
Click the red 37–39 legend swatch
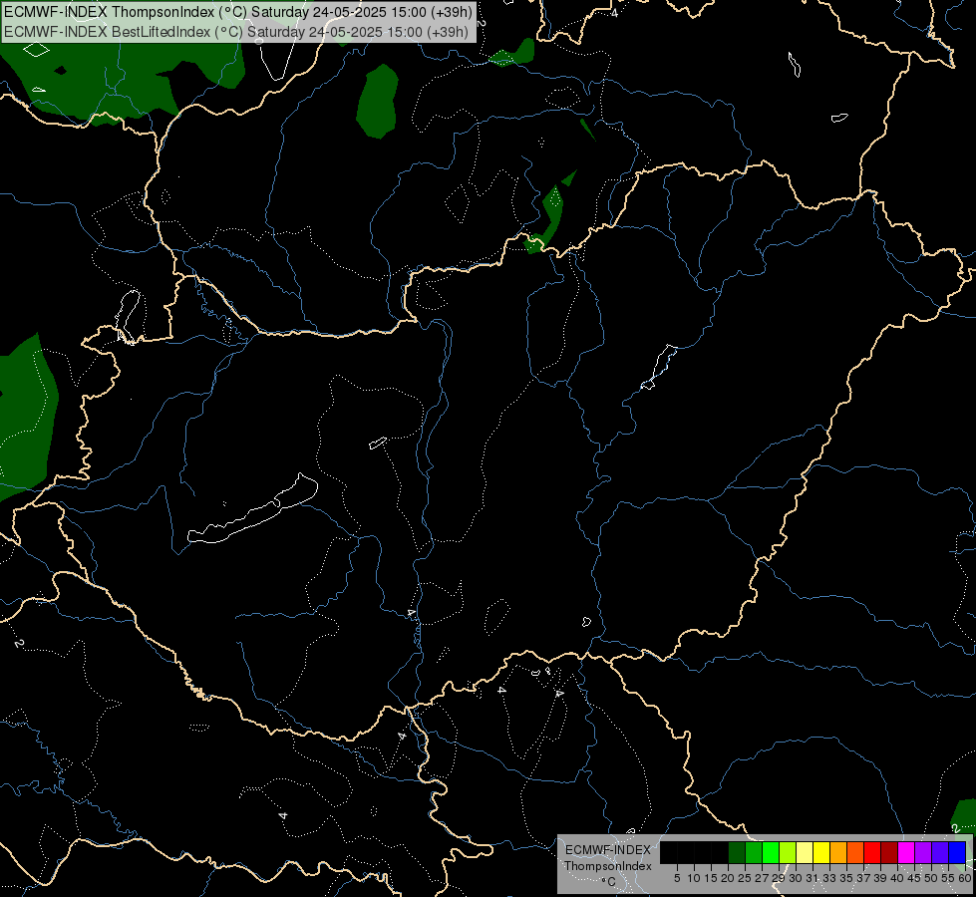[x=872, y=852]
